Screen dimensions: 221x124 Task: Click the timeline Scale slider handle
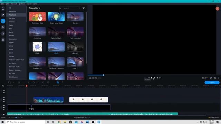click(x=16, y=117)
